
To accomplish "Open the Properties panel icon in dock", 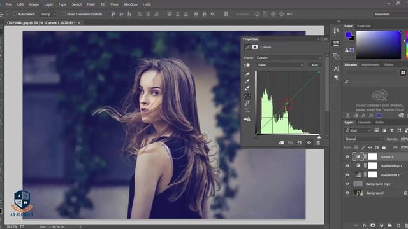I will 336,43.
